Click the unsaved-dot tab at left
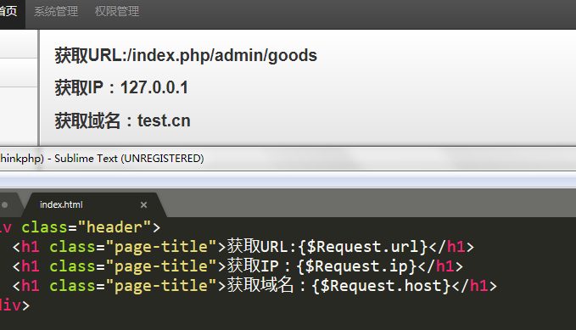 (x=5, y=204)
